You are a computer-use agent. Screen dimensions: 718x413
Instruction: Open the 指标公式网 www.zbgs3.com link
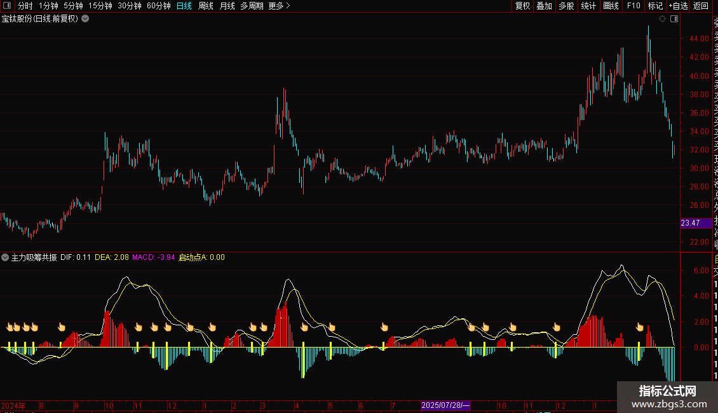[667, 398]
